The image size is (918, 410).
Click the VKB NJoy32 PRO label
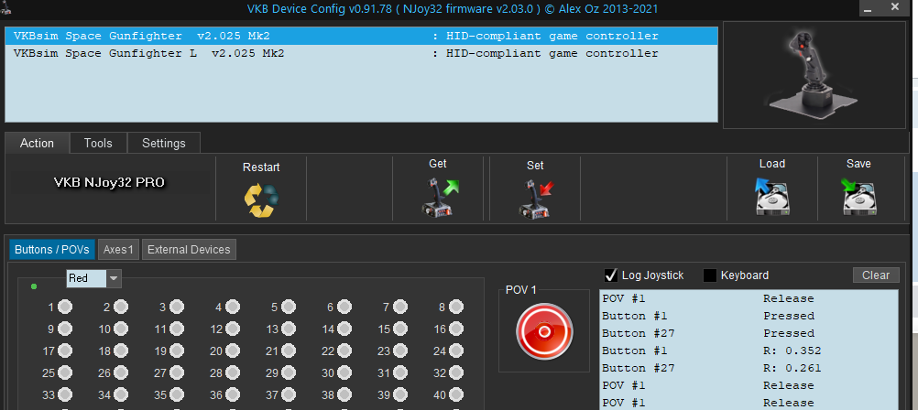(x=109, y=182)
